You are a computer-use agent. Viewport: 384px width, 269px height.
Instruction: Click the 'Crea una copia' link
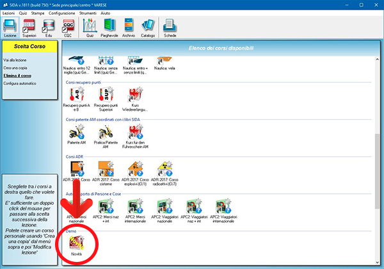click(14, 67)
